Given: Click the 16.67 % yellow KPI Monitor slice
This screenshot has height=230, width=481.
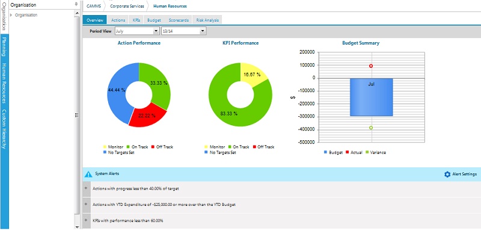Looking at the screenshot, I should 252,74.
